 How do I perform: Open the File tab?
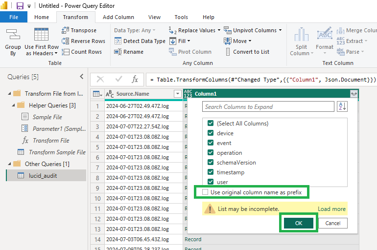point(14,17)
